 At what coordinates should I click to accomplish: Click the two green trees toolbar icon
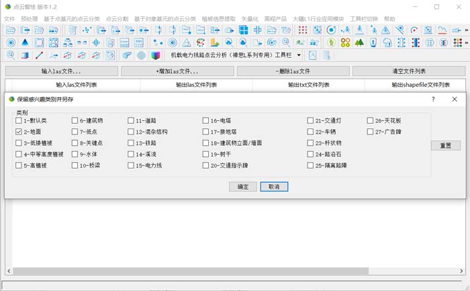point(359,42)
